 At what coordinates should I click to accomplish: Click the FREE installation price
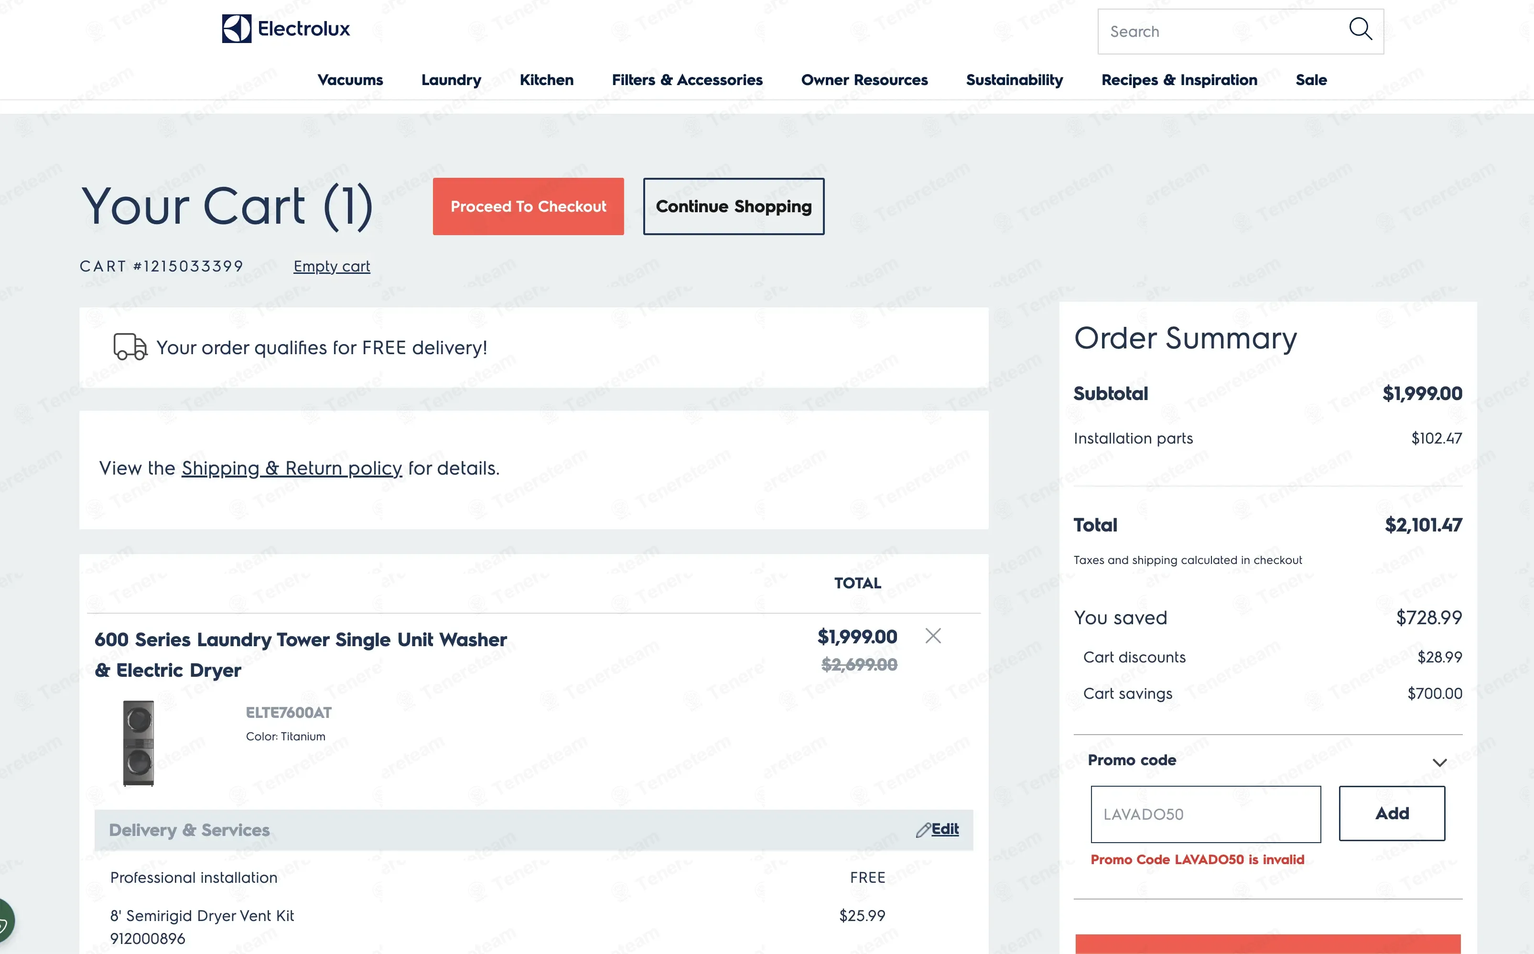(x=867, y=878)
